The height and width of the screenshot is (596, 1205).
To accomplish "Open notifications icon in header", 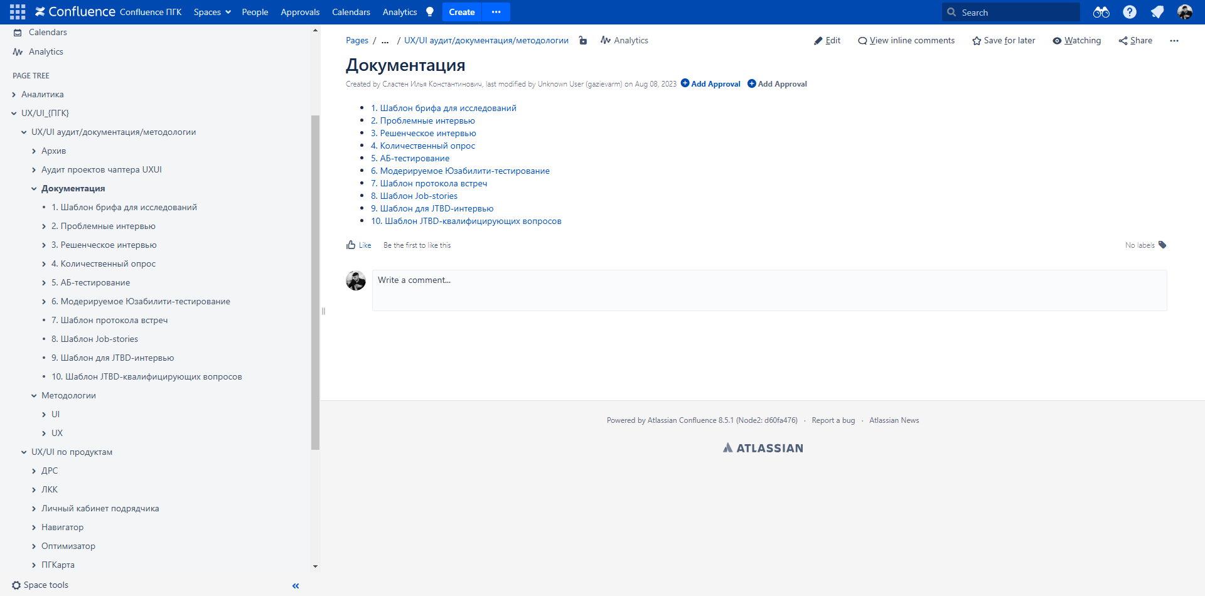I will tap(1157, 12).
